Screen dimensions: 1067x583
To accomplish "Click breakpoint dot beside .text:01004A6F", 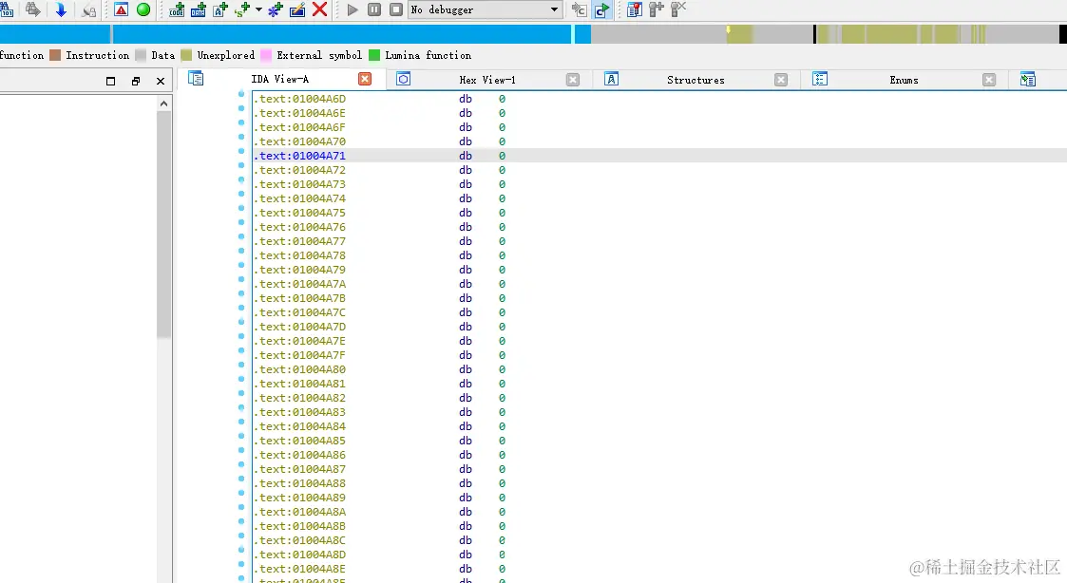I will click(241, 122).
